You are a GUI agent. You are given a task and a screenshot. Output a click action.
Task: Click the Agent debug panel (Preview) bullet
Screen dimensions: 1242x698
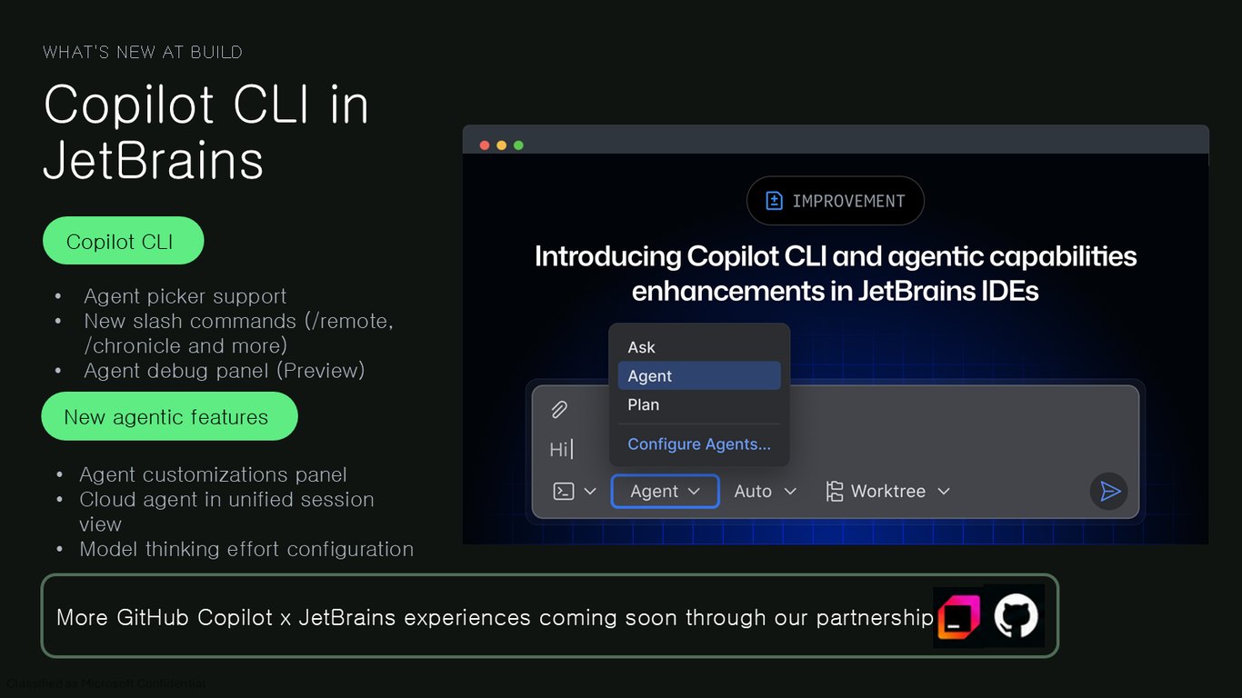coord(224,371)
